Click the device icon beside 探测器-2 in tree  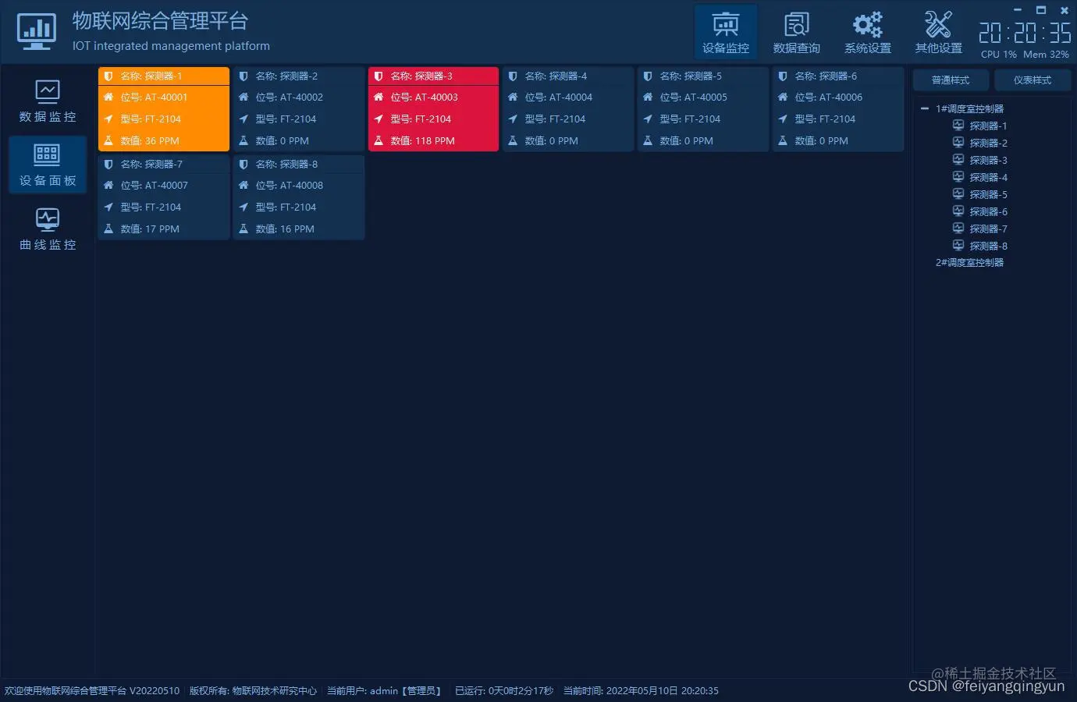(x=958, y=143)
